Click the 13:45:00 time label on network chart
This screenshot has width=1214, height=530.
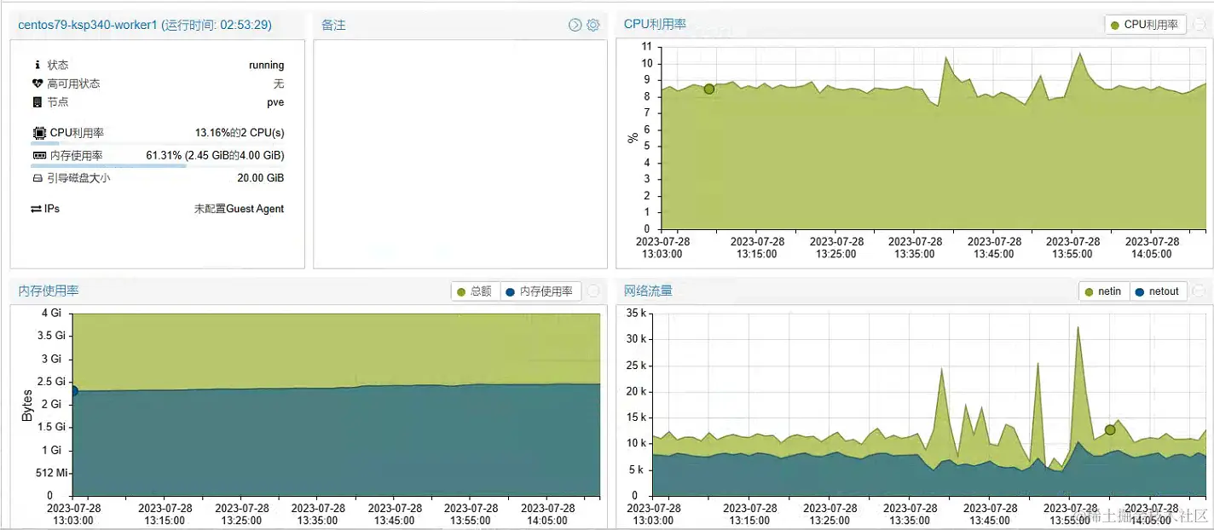pos(991,520)
